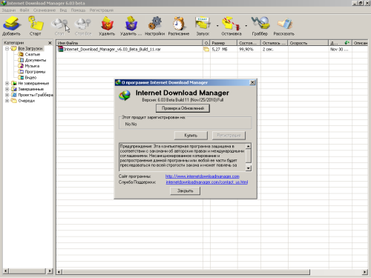
Task: Sort by Осталось column header
Action: coord(275,43)
